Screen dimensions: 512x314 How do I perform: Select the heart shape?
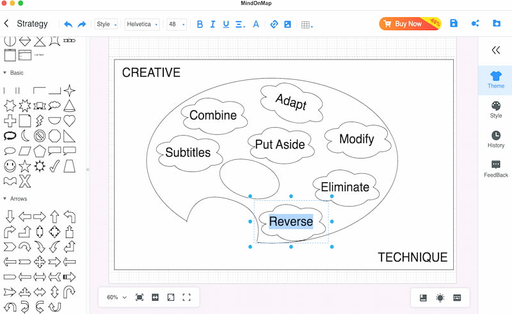pos(70,121)
